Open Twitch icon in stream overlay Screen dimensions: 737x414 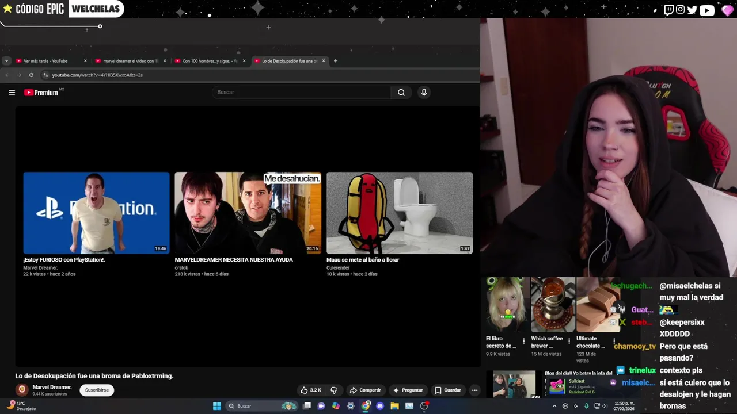pos(668,10)
